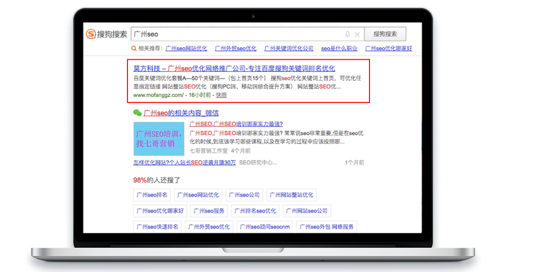Image resolution: width=546 pixels, height=272 pixels.
Task: Click the orange related-search magnifier icon
Action: pos(134,49)
